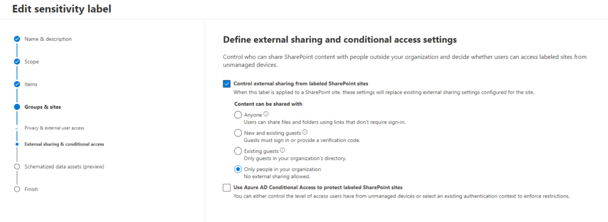The height and width of the screenshot is (222, 608).
Task: Click the info icon next to Existing guests
Action: (x=282, y=150)
